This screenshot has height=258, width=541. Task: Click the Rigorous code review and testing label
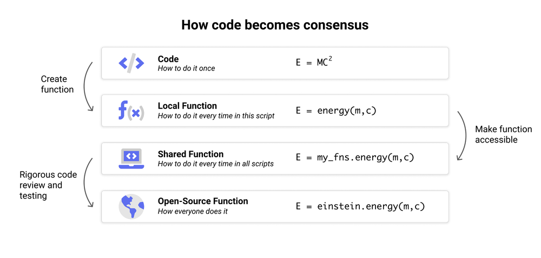tap(48, 185)
